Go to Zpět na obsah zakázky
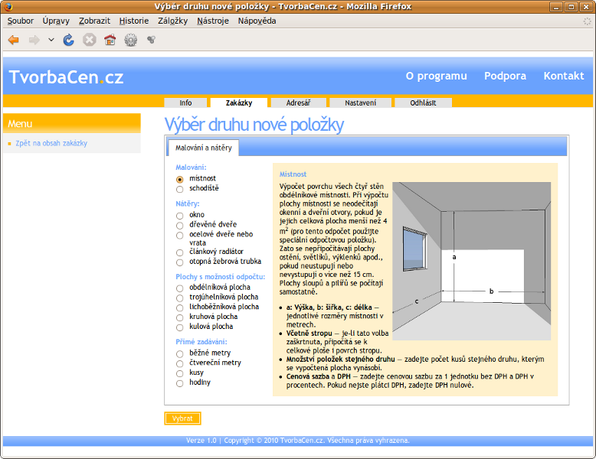This screenshot has height=459, width=596. pyautogui.click(x=51, y=143)
